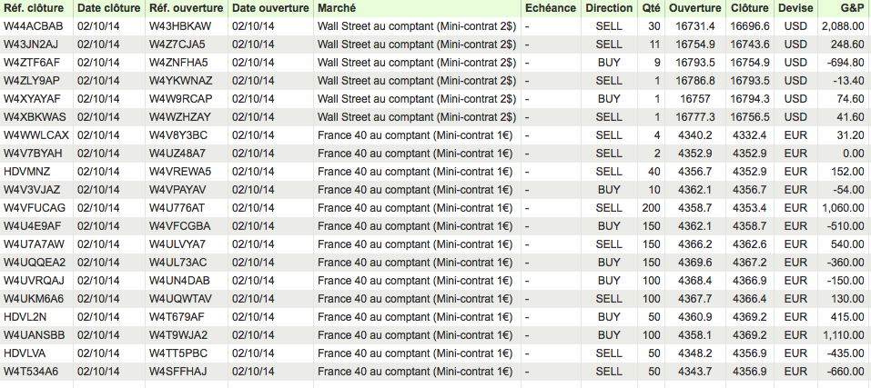Sort by the G&P column header
The width and height of the screenshot is (871, 388).
pyautogui.click(x=854, y=8)
